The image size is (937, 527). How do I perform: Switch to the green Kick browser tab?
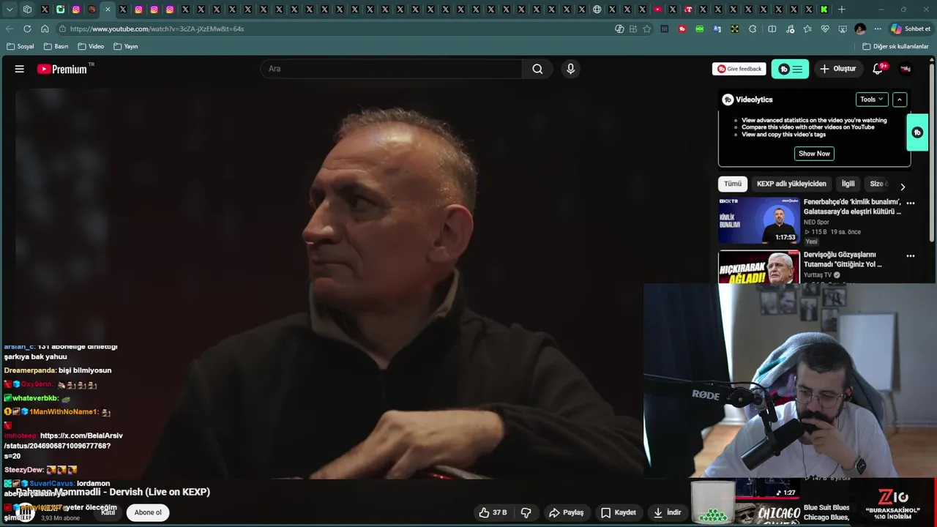pos(824,10)
